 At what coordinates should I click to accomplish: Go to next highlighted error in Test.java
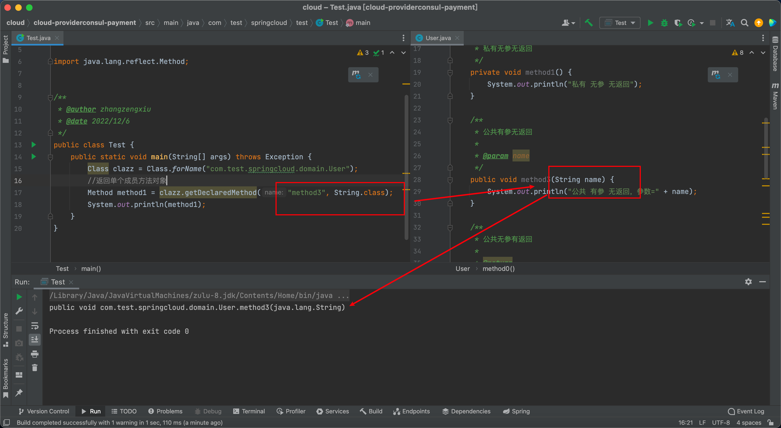(403, 52)
